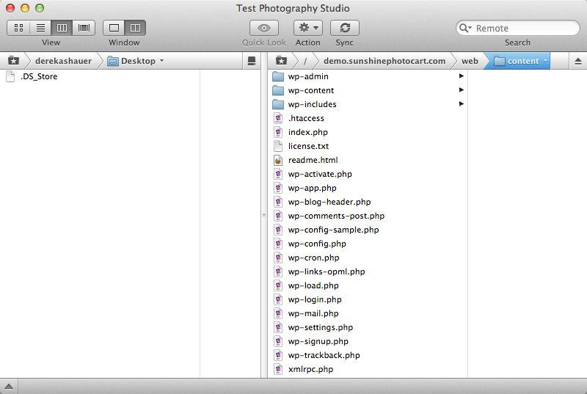The height and width of the screenshot is (394, 587).
Task: Select the wp-load.php file icon
Action: click(278, 285)
